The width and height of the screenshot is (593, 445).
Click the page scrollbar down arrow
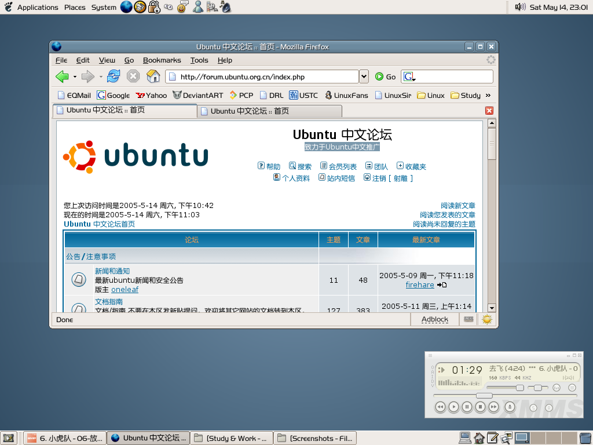(492, 308)
